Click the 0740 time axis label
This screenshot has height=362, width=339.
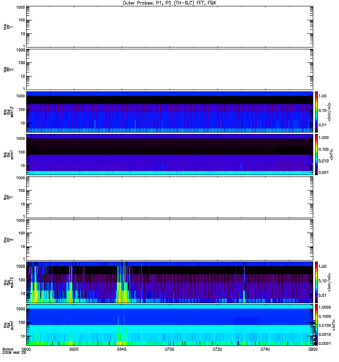tap(265, 349)
